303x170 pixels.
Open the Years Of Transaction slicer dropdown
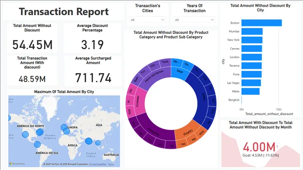195,20
